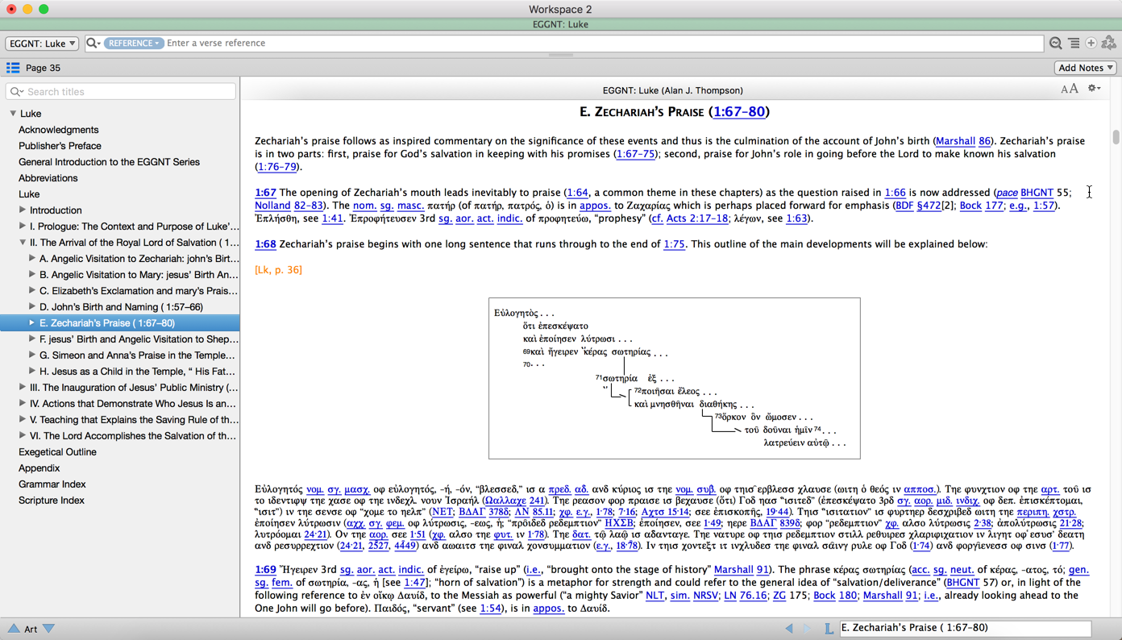Screen dimensions: 1122x640
Task: Select Publisher's Preface entry
Action: click(x=60, y=146)
